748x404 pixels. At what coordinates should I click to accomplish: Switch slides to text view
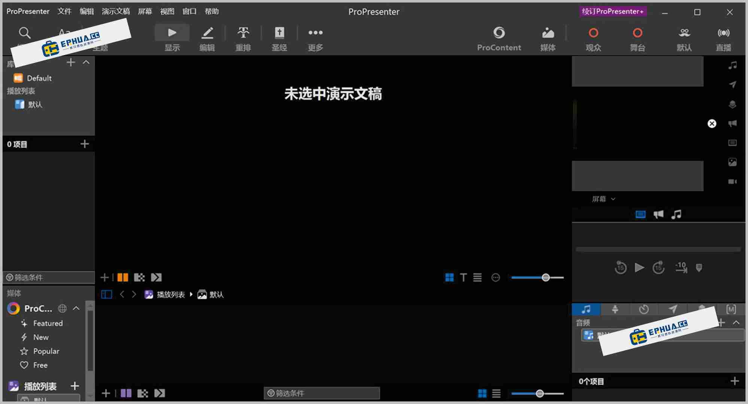tap(463, 278)
